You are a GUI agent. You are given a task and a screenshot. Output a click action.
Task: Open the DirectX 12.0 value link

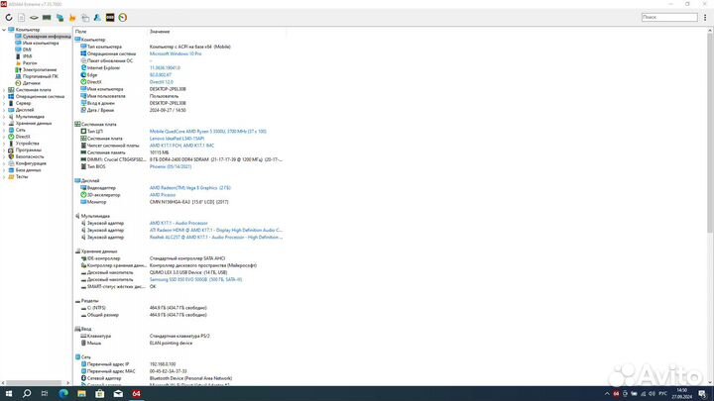point(162,82)
